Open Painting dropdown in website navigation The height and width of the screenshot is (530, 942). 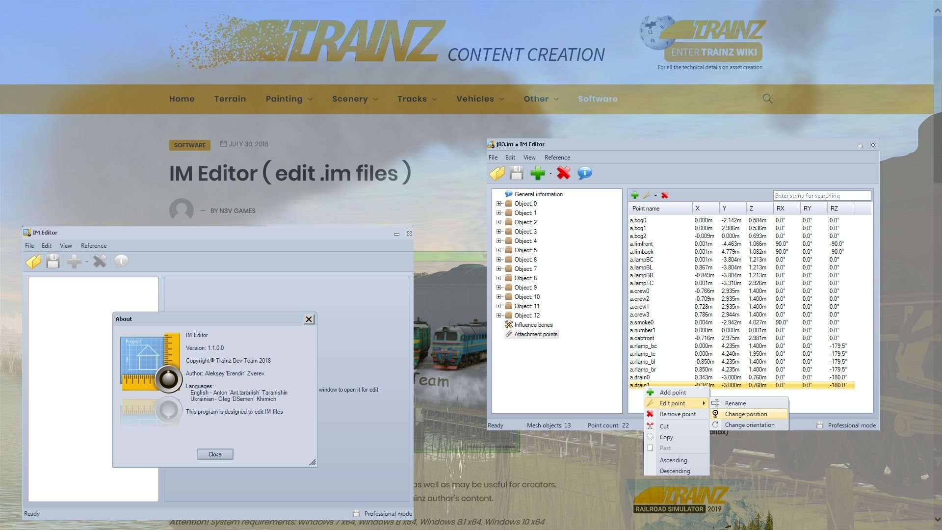point(289,99)
